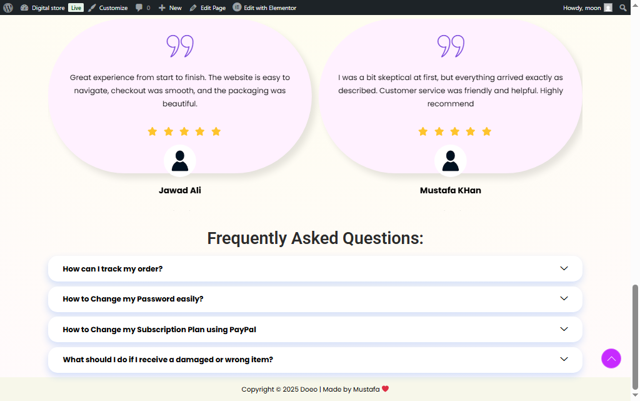This screenshot has width=640, height=401.
Task: Open the '+ New' admin menu
Action: click(170, 8)
